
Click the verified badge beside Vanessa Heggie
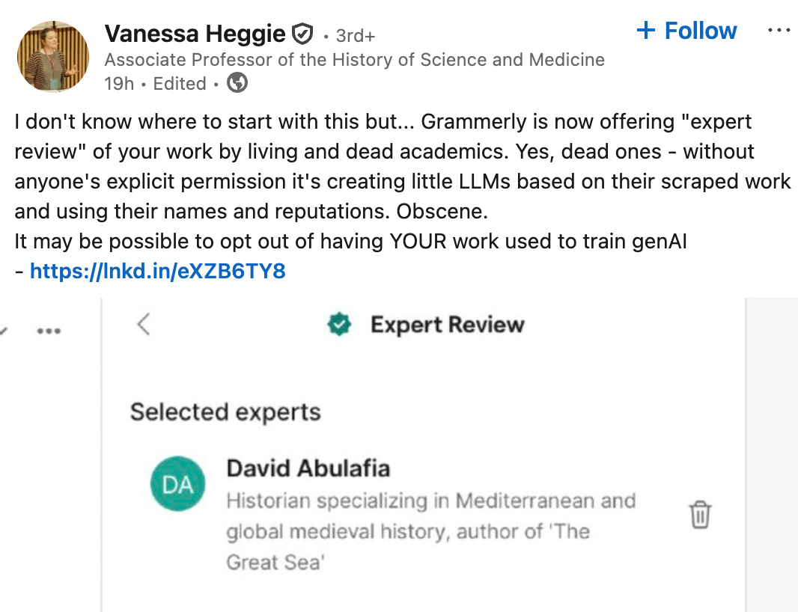pos(302,34)
